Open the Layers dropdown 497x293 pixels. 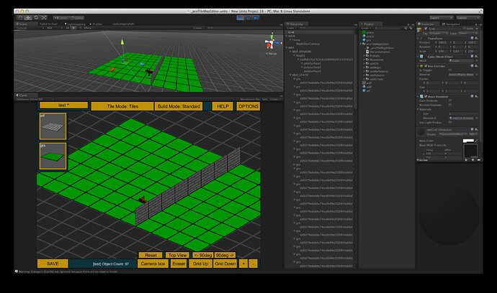click(441, 18)
